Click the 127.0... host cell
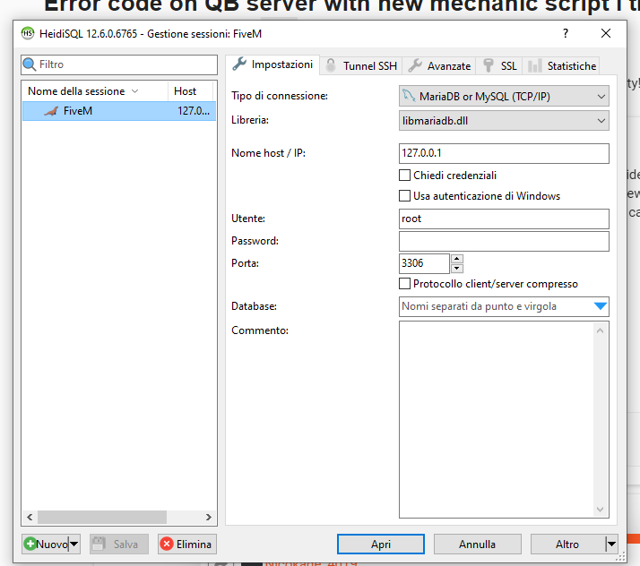The image size is (640, 566). pos(194,111)
